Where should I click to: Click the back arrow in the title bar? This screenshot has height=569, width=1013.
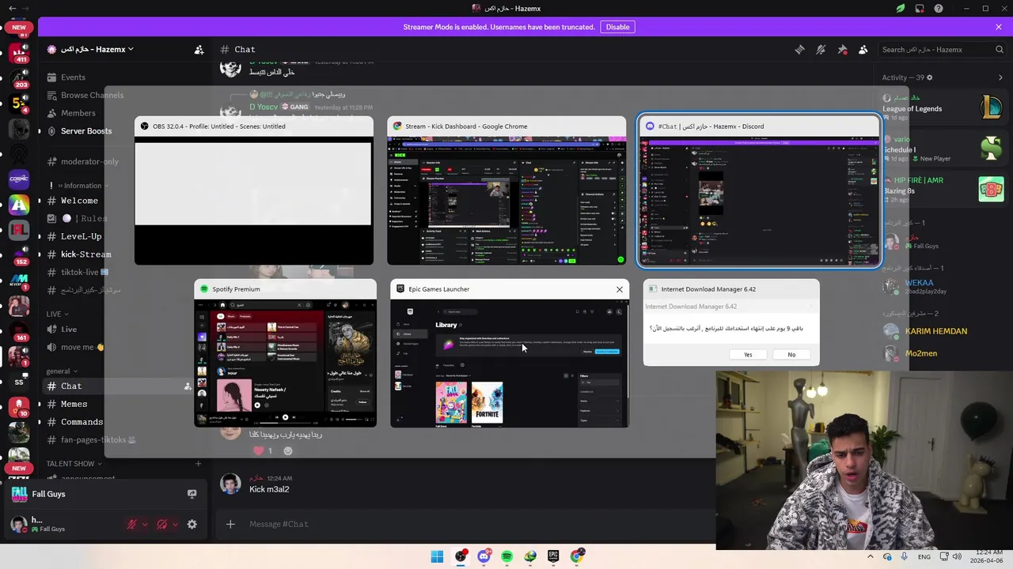(x=12, y=9)
